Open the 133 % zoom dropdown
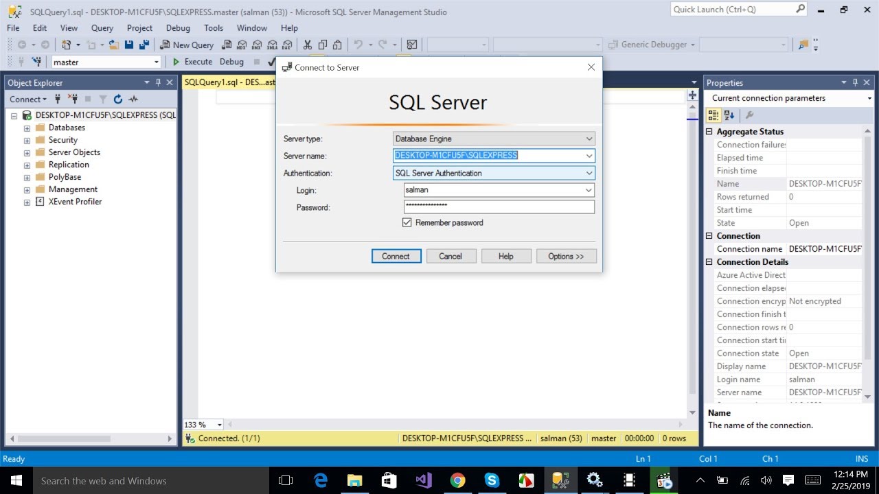Viewport: 879px width, 494px height. click(219, 425)
